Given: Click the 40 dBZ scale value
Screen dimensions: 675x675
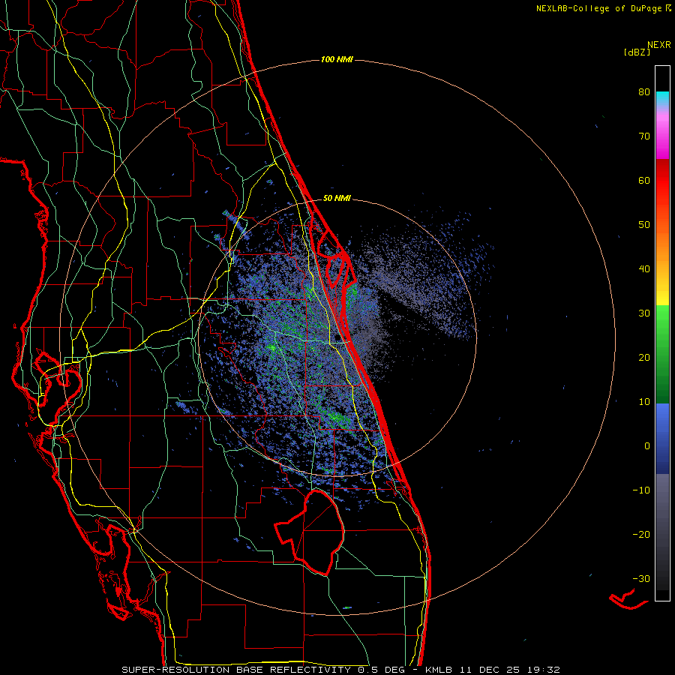Looking at the screenshot, I should [644, 269].
